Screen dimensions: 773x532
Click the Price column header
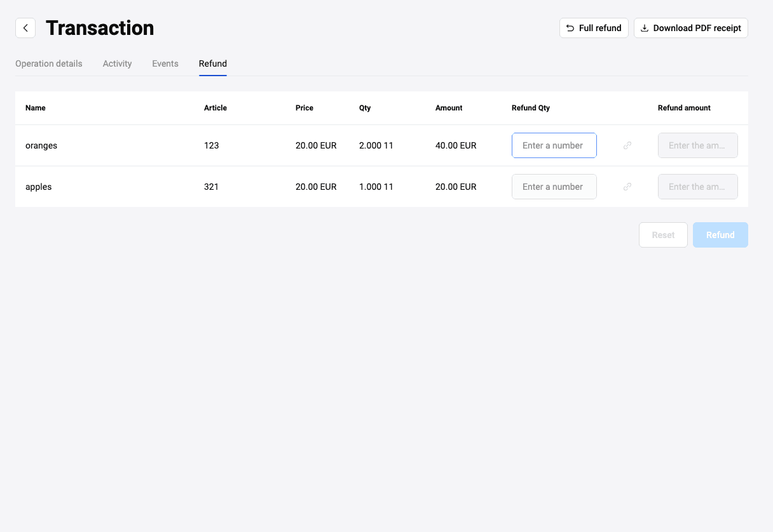click(x=304, y=108)
